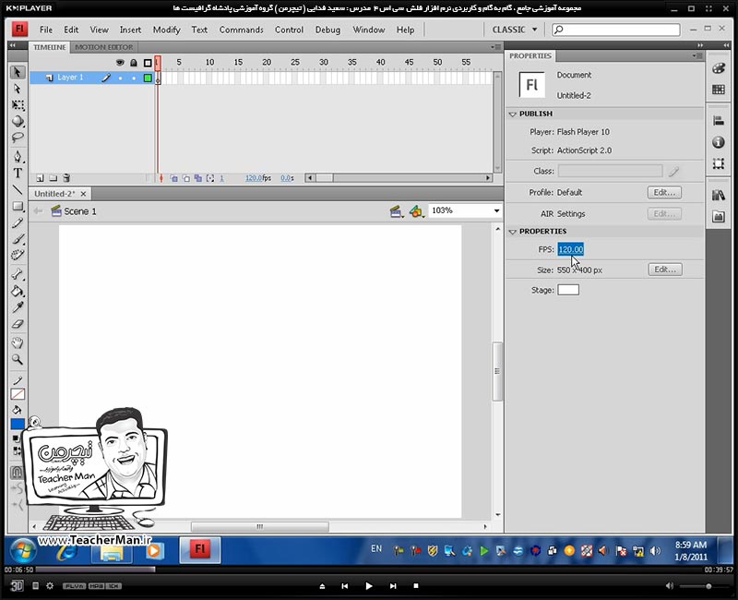The width and height of the screenshot is (738, 600).
Task: Click the Layer 1 name
Action: pyautogui.click(x=70, y=78)
